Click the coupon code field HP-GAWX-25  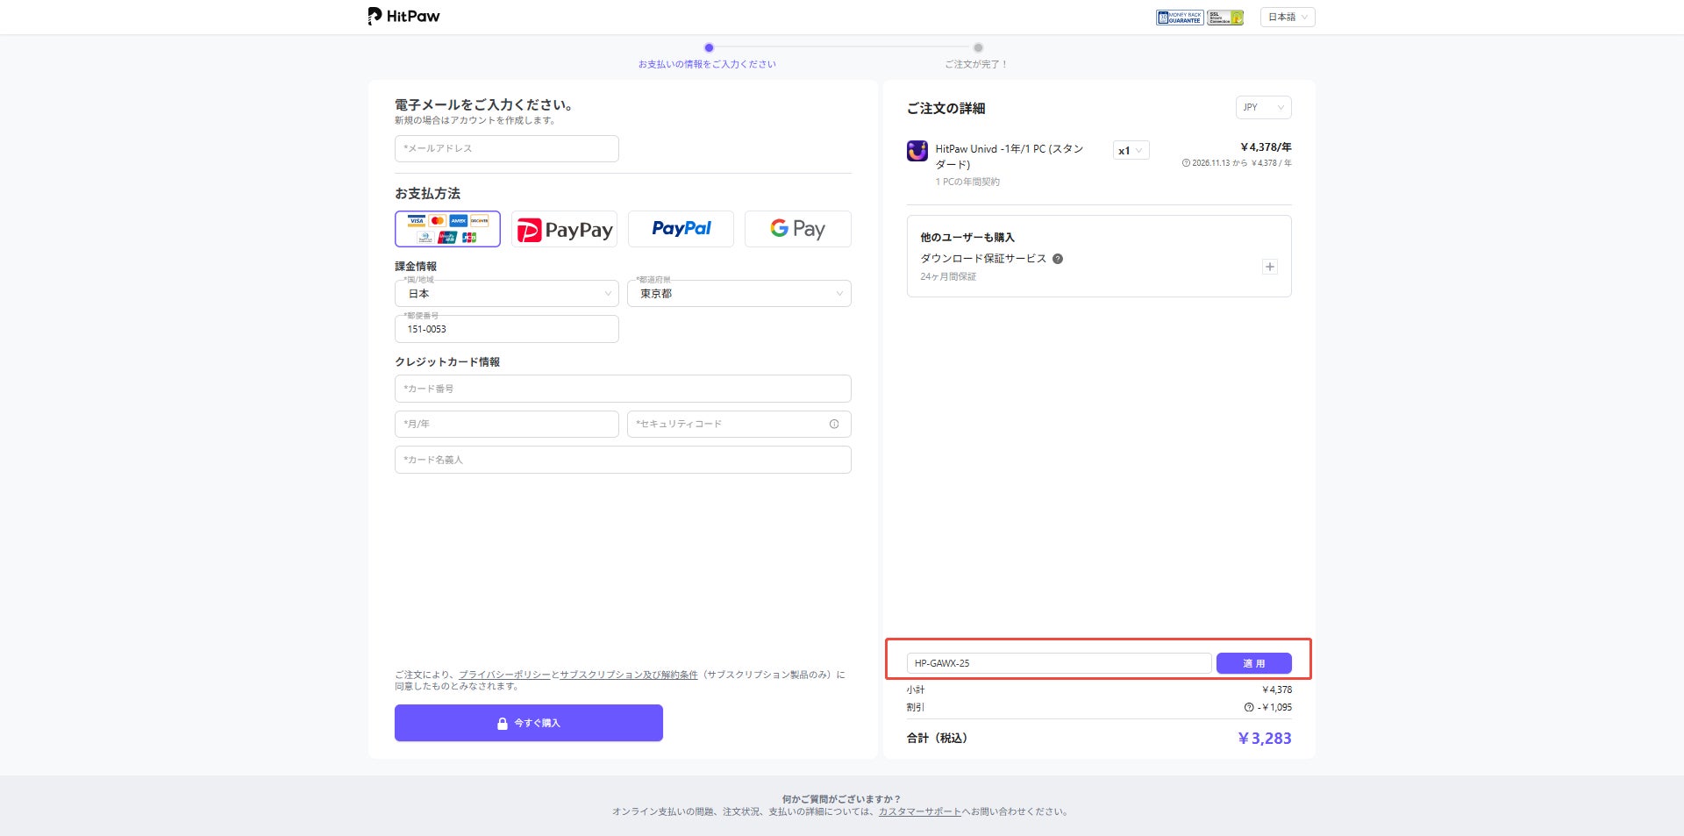(1060, 663)
